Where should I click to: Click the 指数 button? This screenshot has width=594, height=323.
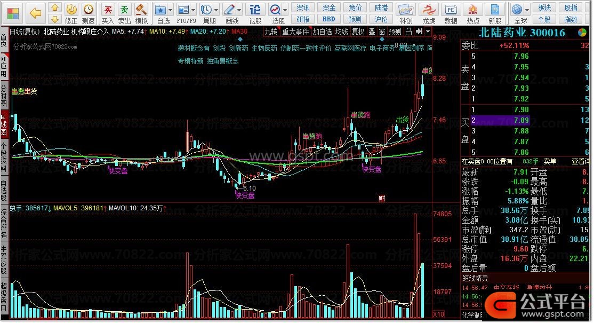[x=571, y=19]
